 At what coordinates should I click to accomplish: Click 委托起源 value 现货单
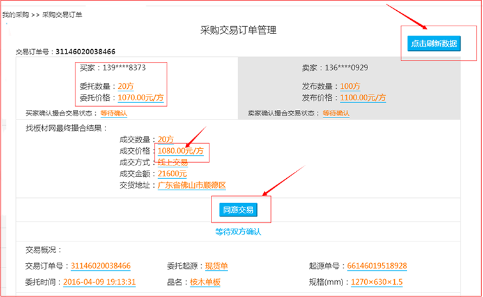tap(216, 266)
